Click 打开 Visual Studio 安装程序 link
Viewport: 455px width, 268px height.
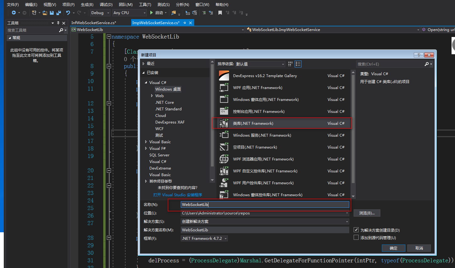[178, 195]
